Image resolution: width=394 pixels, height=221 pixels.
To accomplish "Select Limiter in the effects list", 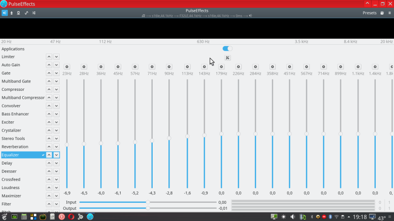I will (x=8, y=56).
